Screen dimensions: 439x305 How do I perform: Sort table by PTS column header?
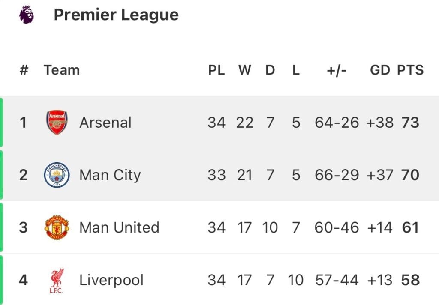coord(410,70)
